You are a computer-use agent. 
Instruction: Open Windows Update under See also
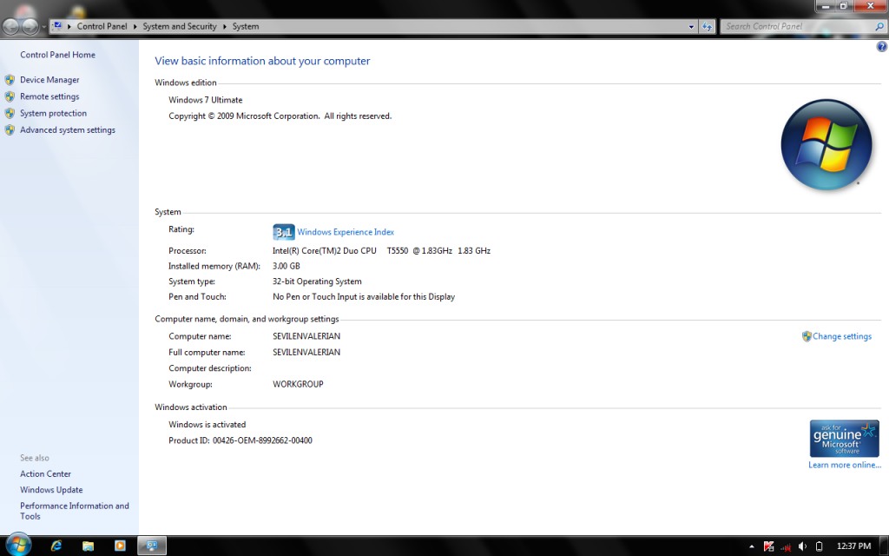pyautogui.click(x=51, y=490)
